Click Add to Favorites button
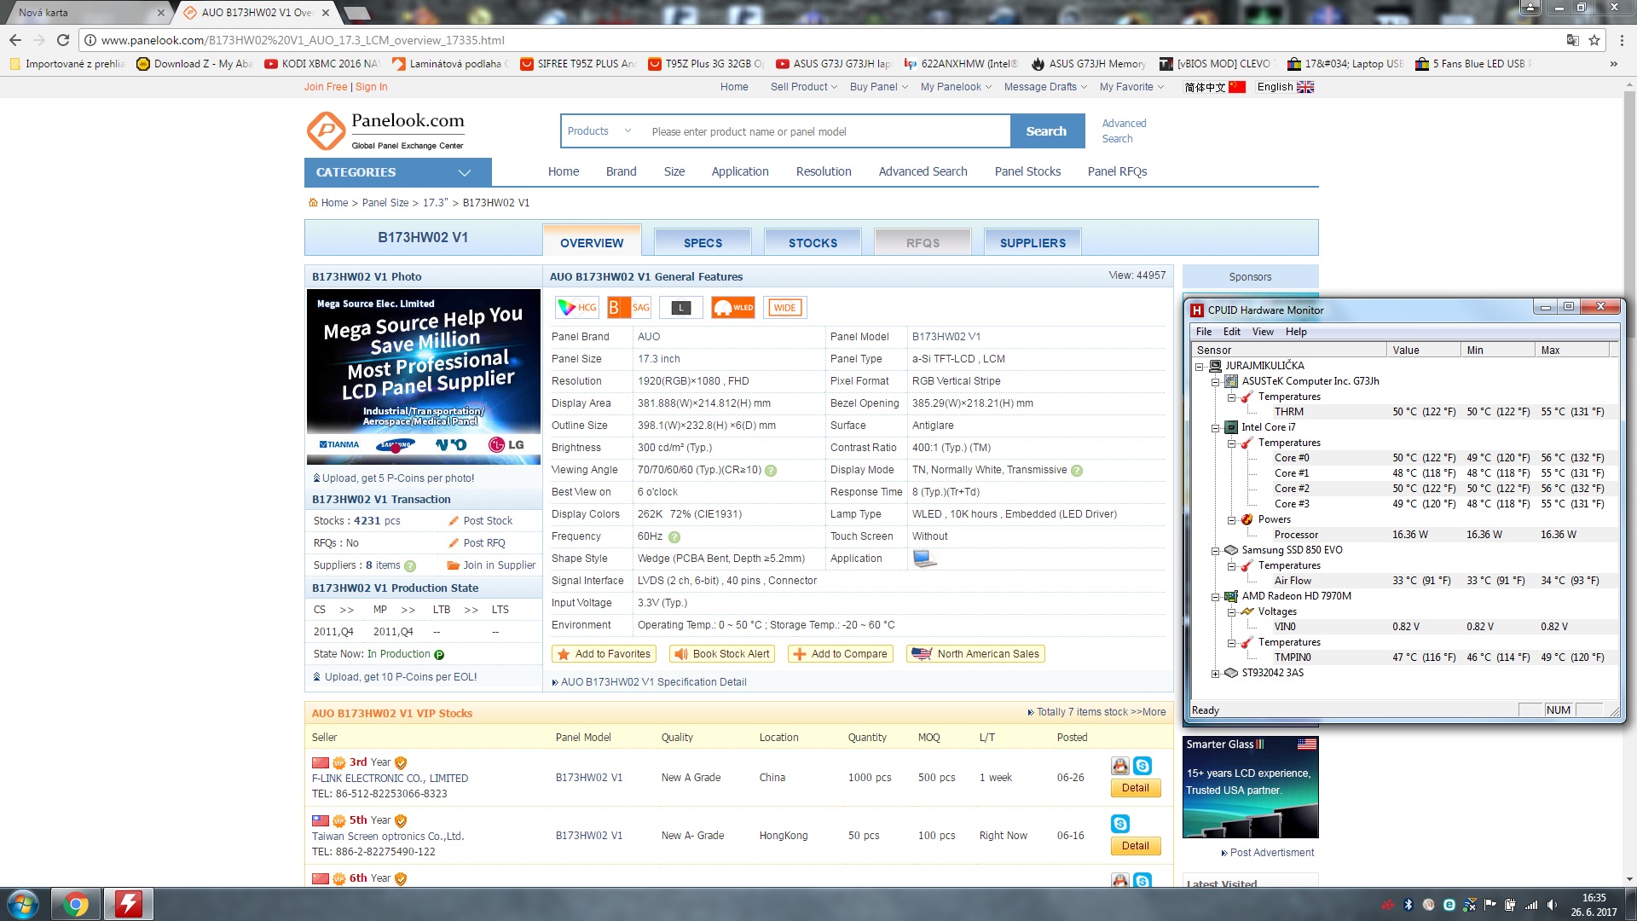Image resolution: width=1637 pixels, height=921 pixels. point(604,654)
